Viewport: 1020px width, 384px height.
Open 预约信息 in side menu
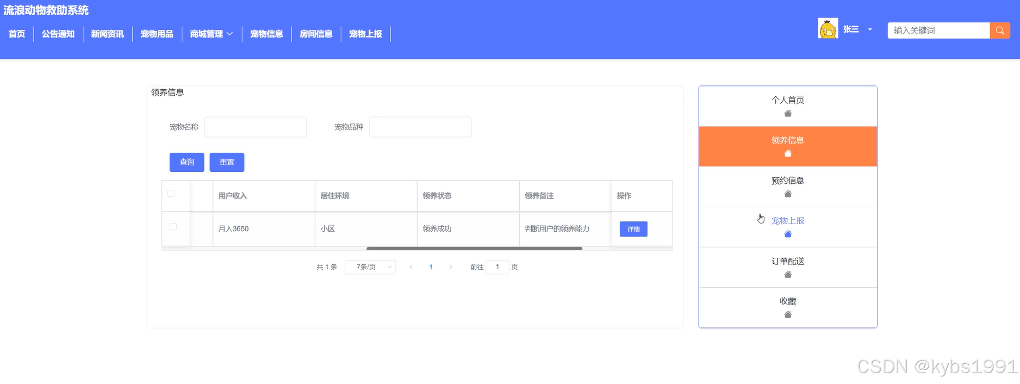click(x=788, y=187)
